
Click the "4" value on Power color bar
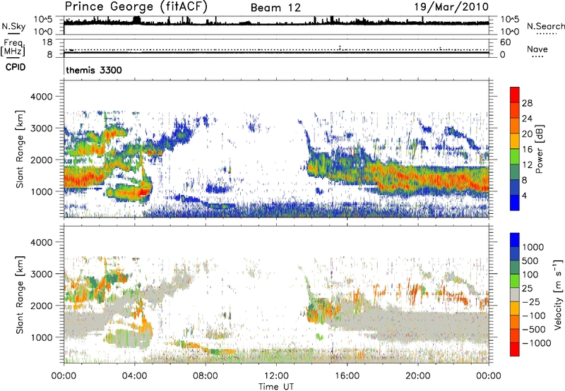[524, 196]
